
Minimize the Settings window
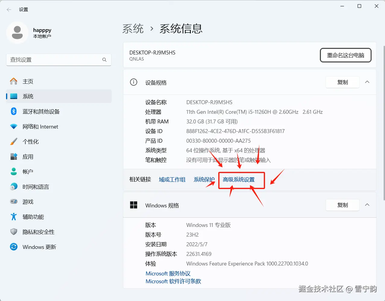point(342,6)
